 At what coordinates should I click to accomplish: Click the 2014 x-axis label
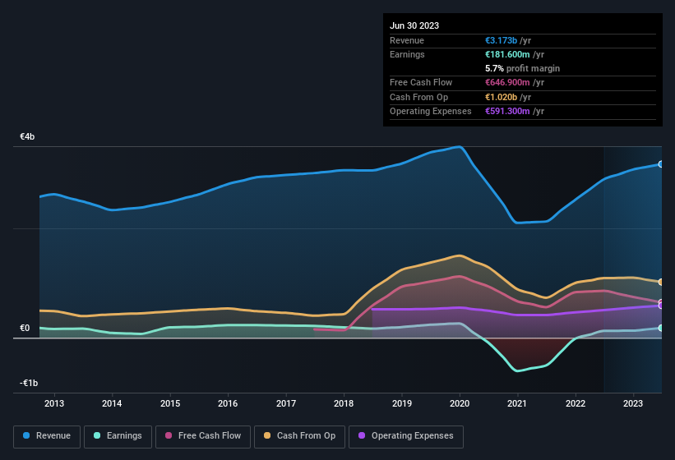112,403
